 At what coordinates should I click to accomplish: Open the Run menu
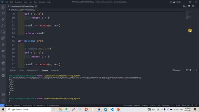click(35, 2)
